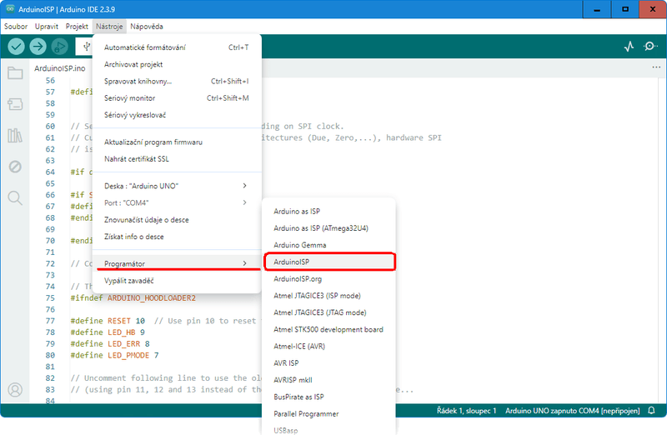Choose Nahrát certifikát SSL
667x435 pixels.
[177, 159]
